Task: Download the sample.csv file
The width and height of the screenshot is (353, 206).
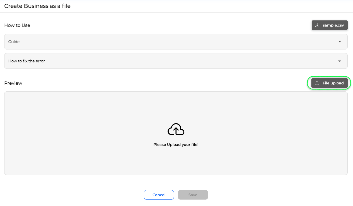Action: [x=330, y=25]
